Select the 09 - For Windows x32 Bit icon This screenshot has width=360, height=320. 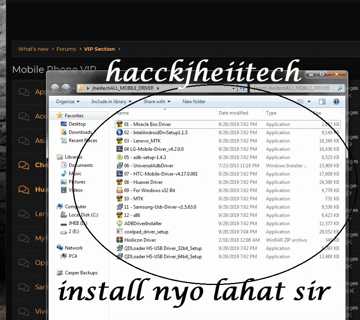click(119, 190)
